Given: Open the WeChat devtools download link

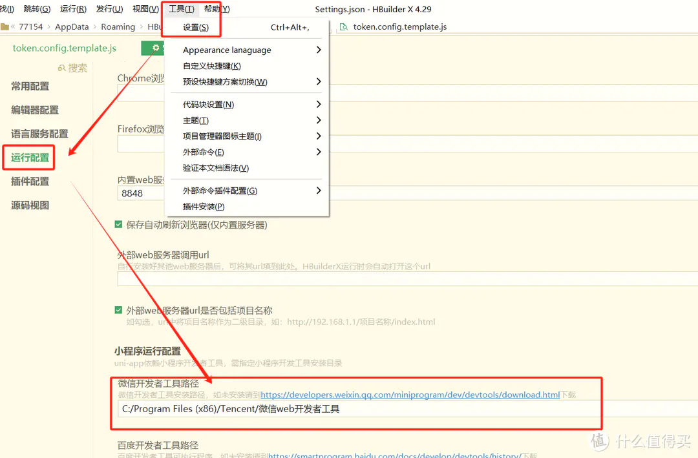Looking at the screenshot, I should (x=410, y=395).
